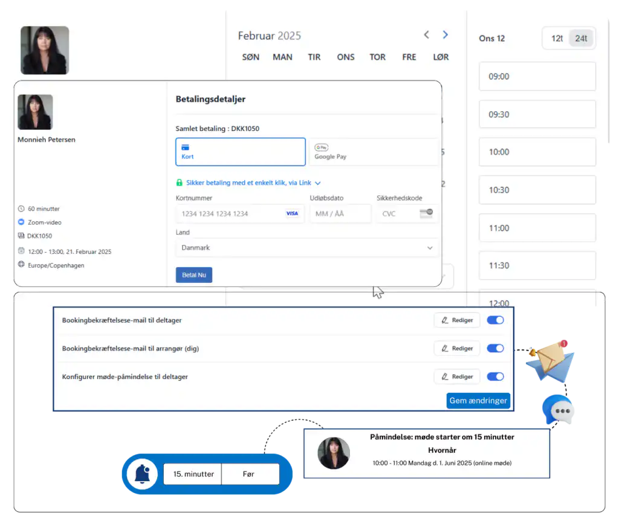Switch to 12t time format

(x=557, y=38)
